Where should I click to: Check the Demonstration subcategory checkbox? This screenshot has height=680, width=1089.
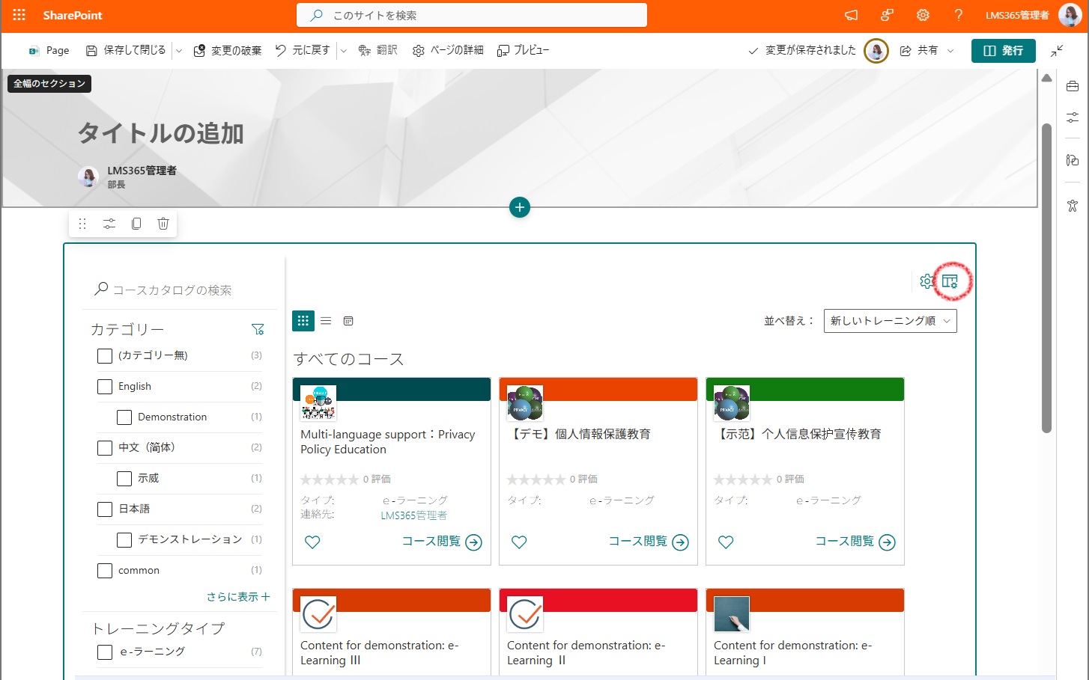(124, 417)
